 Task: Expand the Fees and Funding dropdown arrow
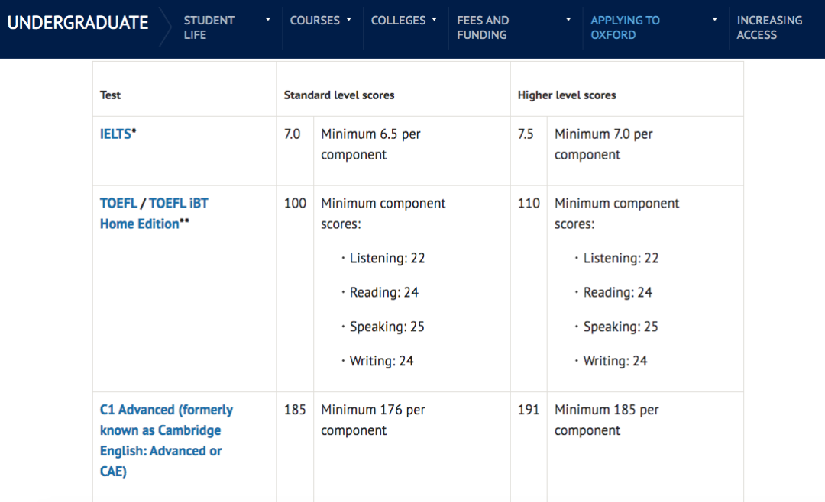(568, 20)
